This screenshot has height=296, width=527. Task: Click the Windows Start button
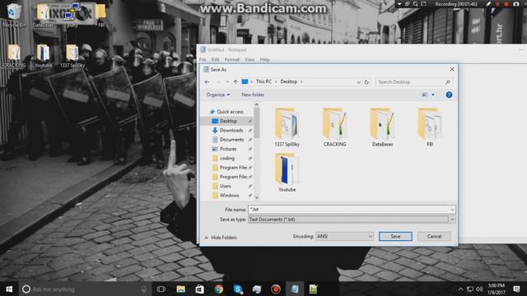(x=9, y=289)
